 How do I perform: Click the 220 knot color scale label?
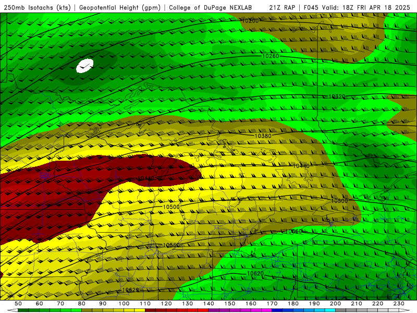click(377, 304)
